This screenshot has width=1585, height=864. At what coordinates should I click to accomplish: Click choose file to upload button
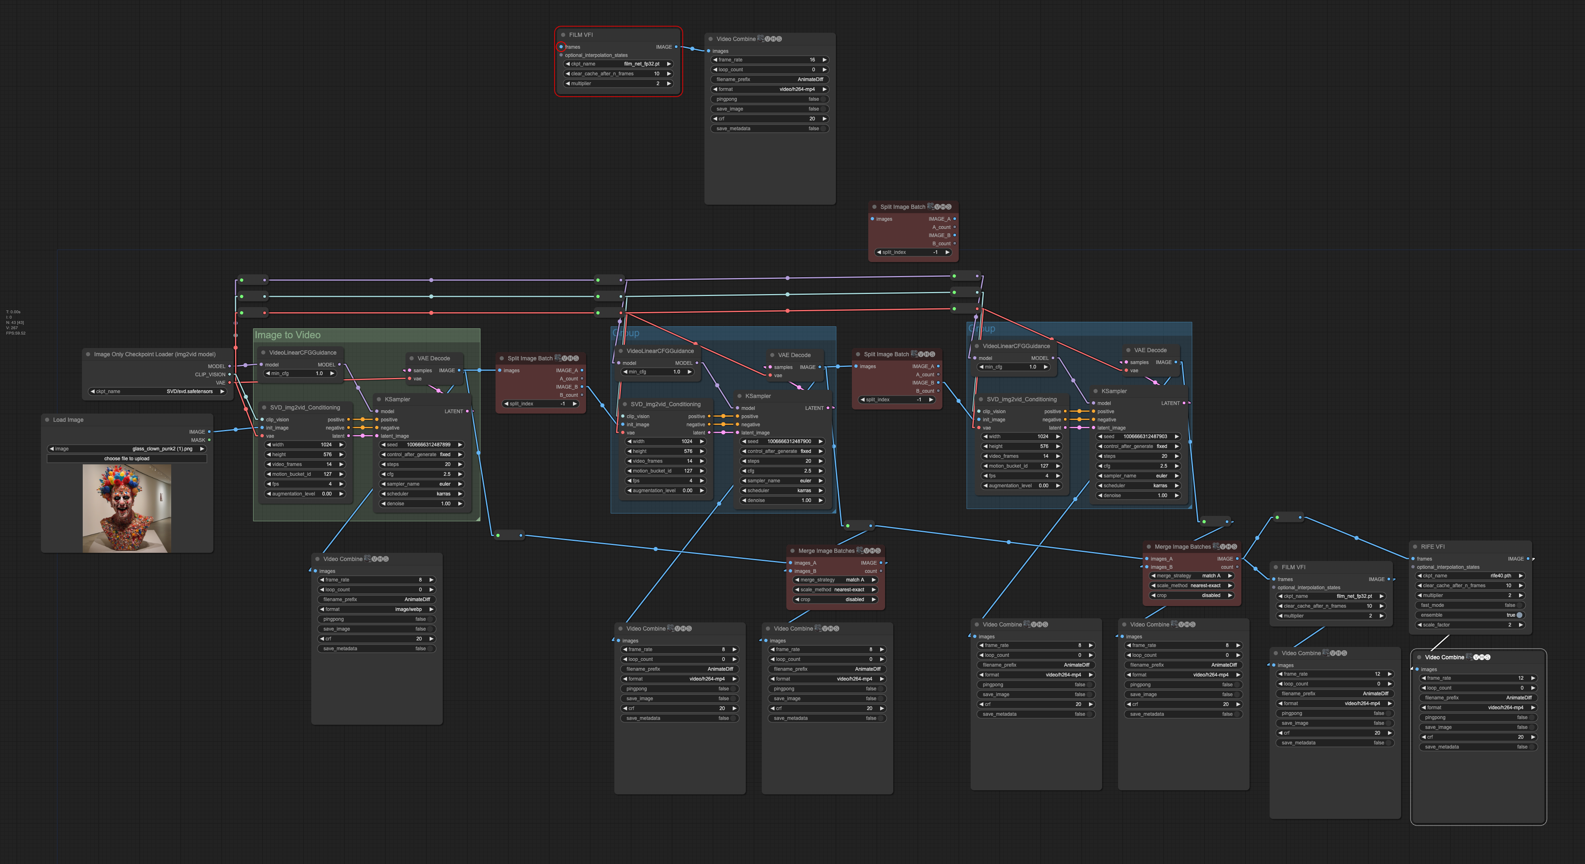tap(127, 459)
